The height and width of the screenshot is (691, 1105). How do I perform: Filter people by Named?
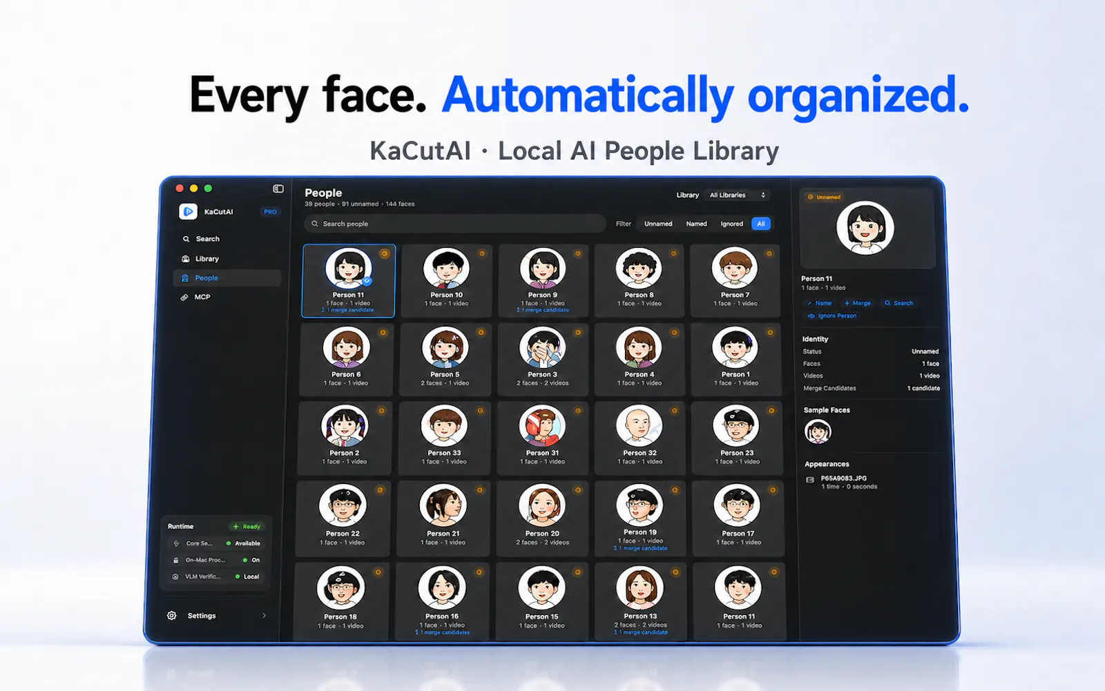pos(696,224)
